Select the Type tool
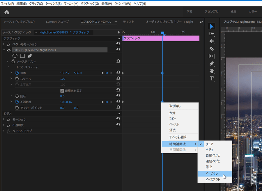 pyautogui.click(x=212, y=78)
